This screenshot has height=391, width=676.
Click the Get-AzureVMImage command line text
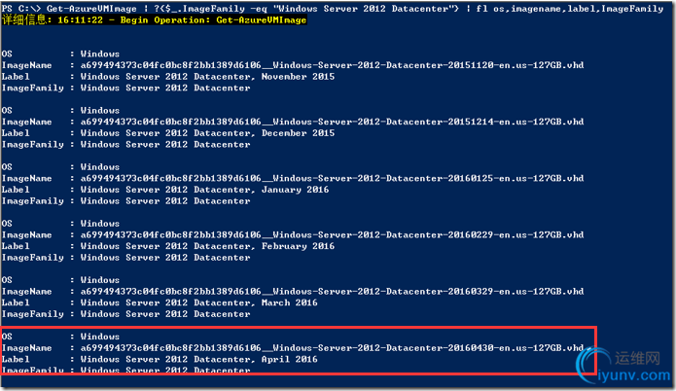(x=333, y=8)
